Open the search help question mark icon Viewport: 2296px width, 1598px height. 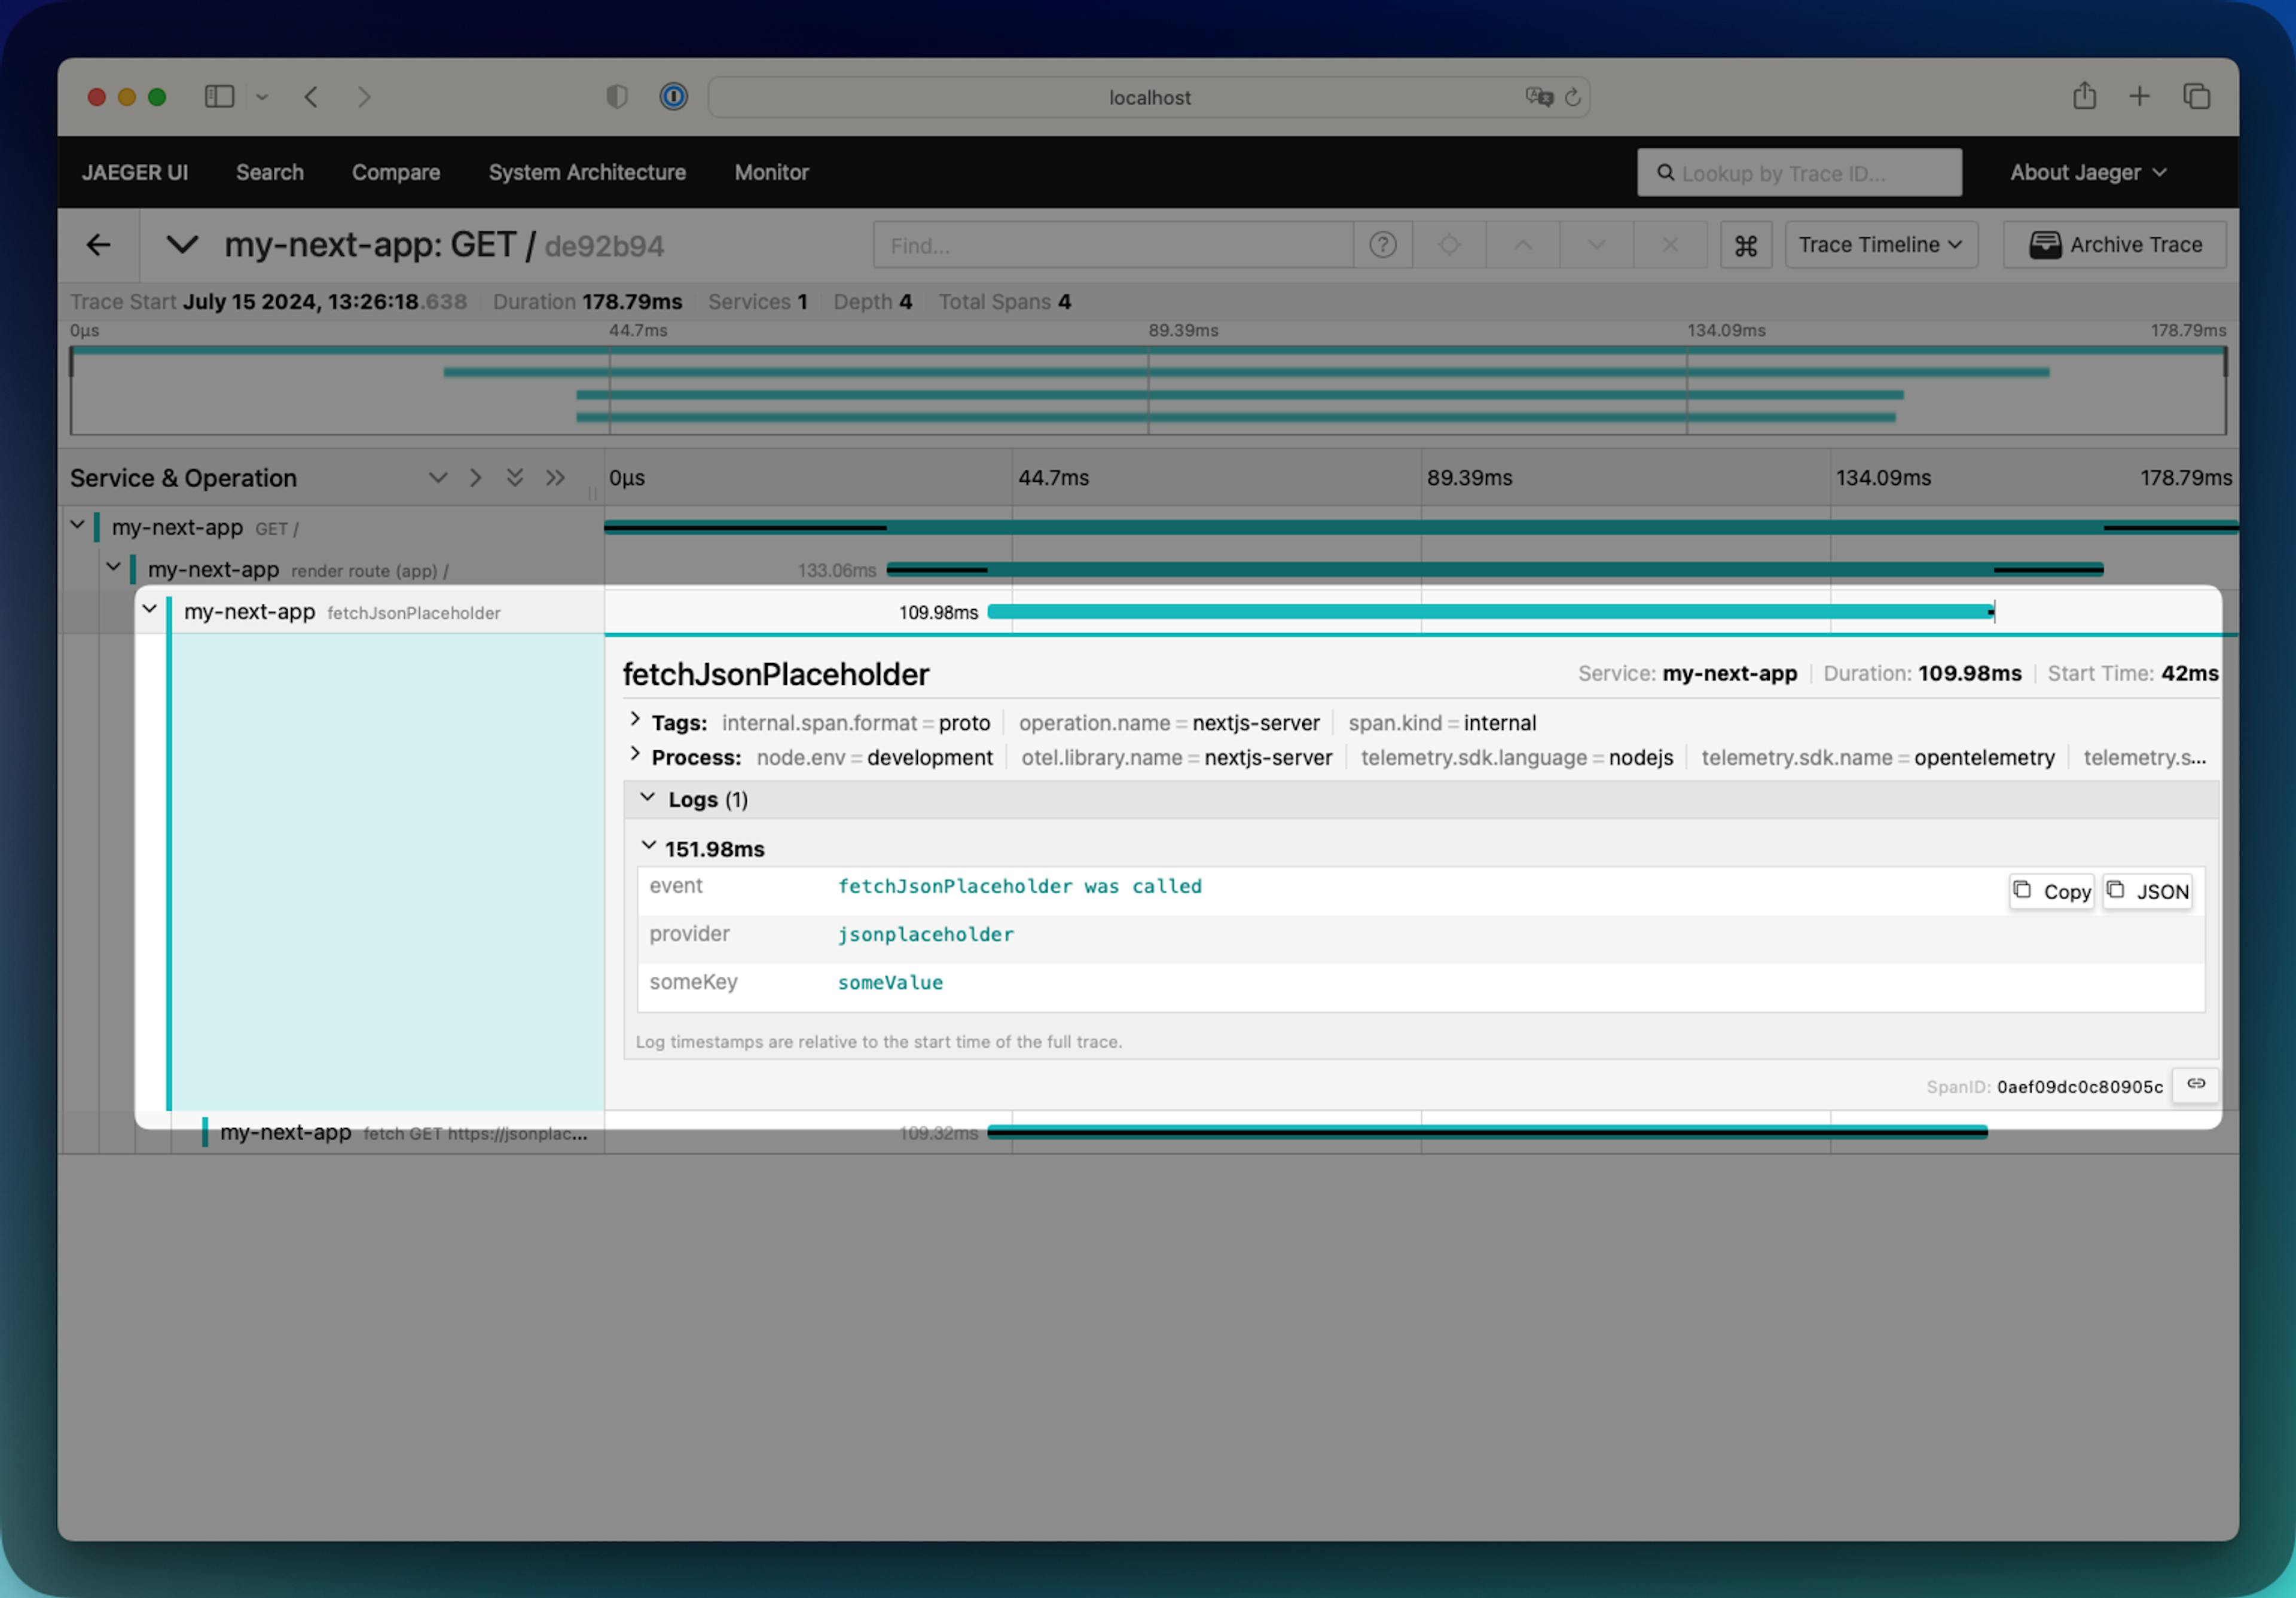[1382, 245]
